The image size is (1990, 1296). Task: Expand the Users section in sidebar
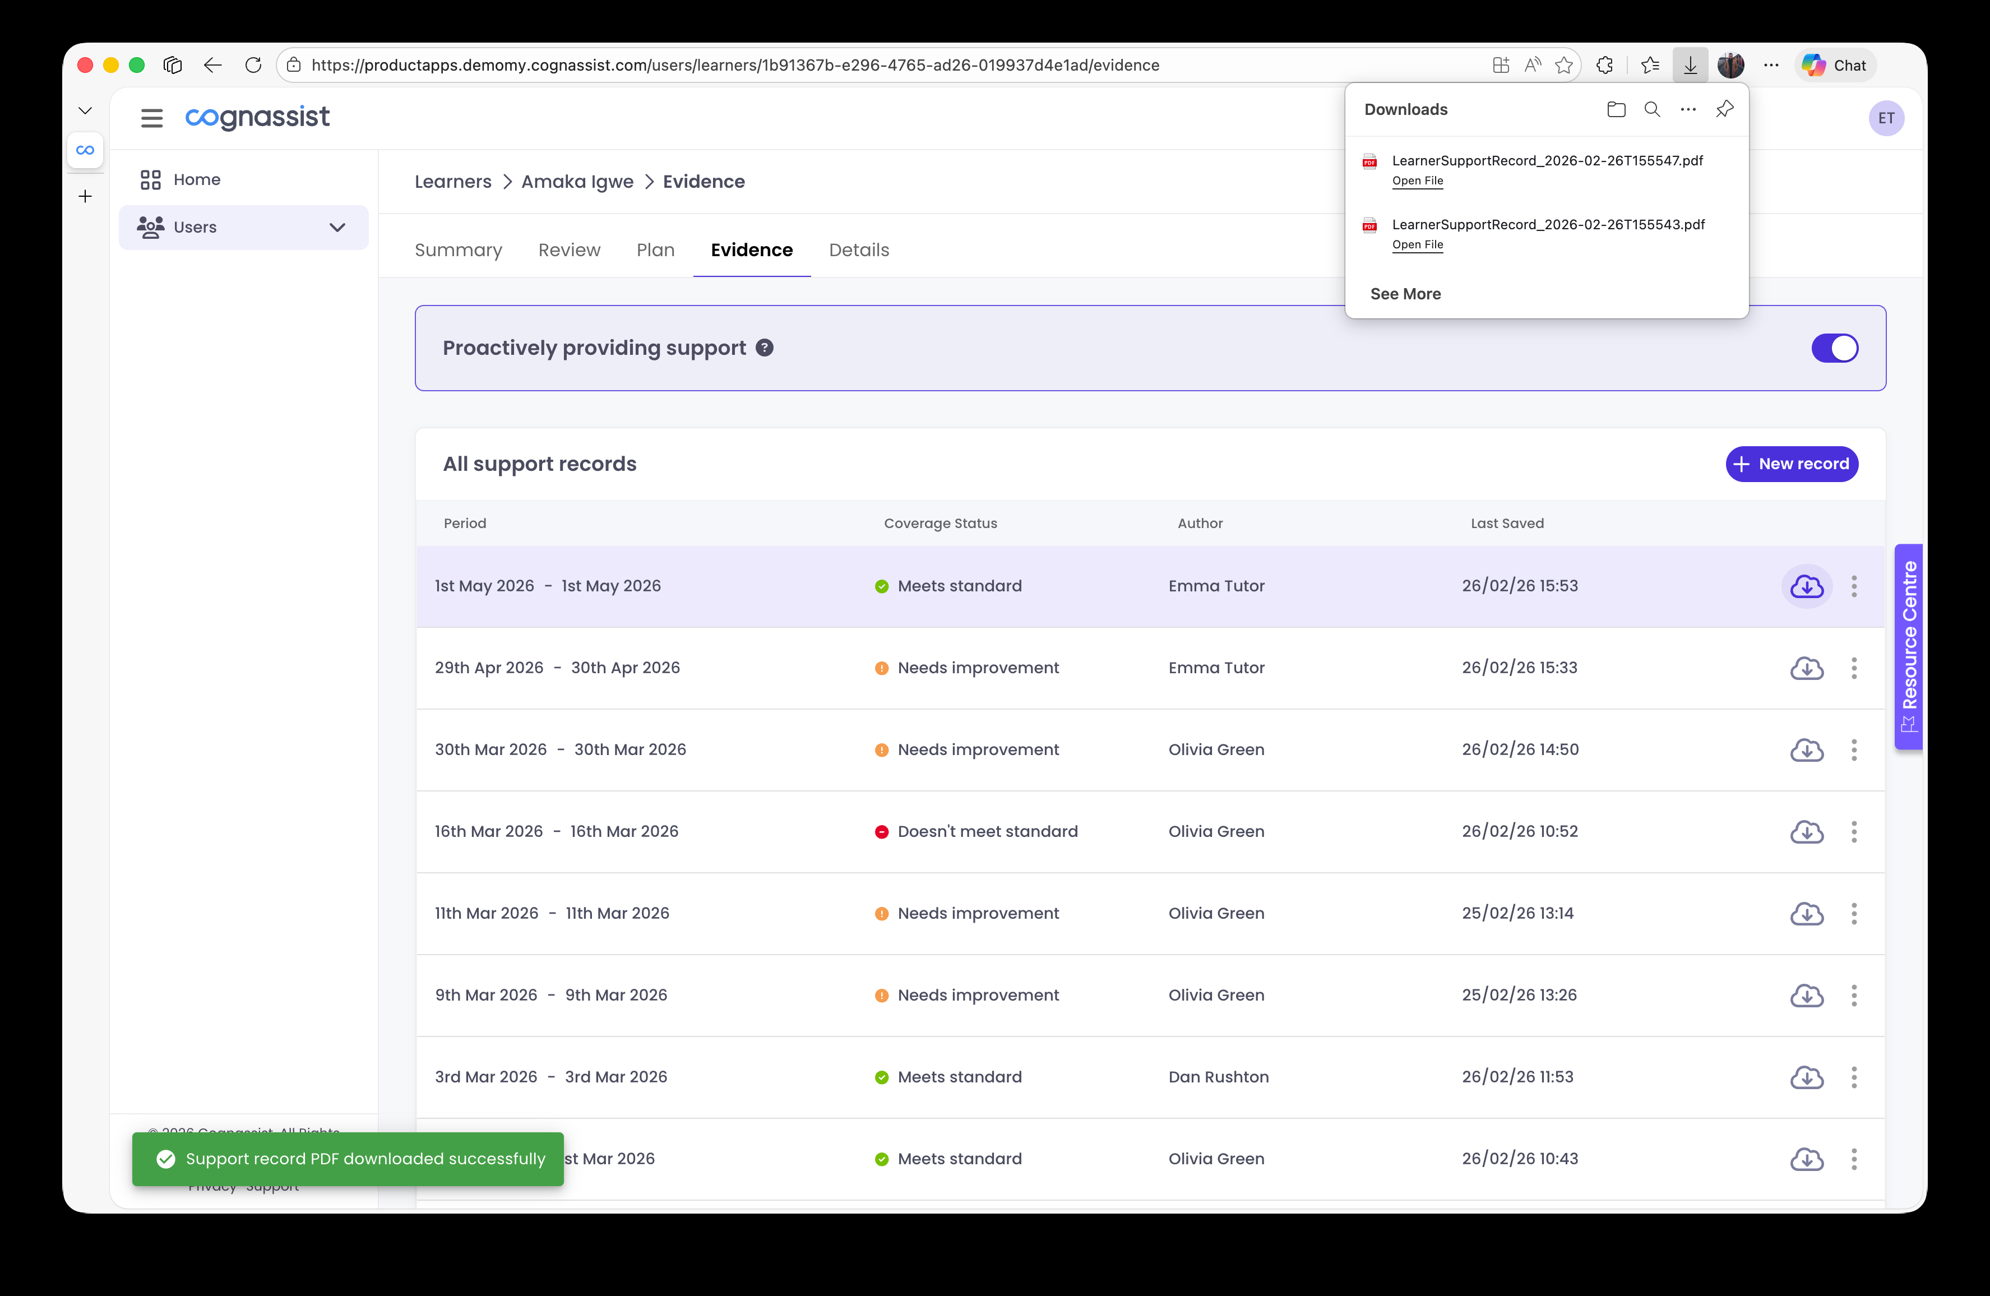(337, 226)
